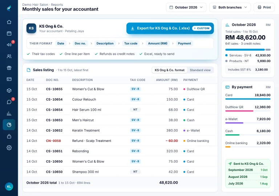Open the July 2026 sent entry
The width and height of the screenshot is (279, 196).
click(x=248, y=184)
